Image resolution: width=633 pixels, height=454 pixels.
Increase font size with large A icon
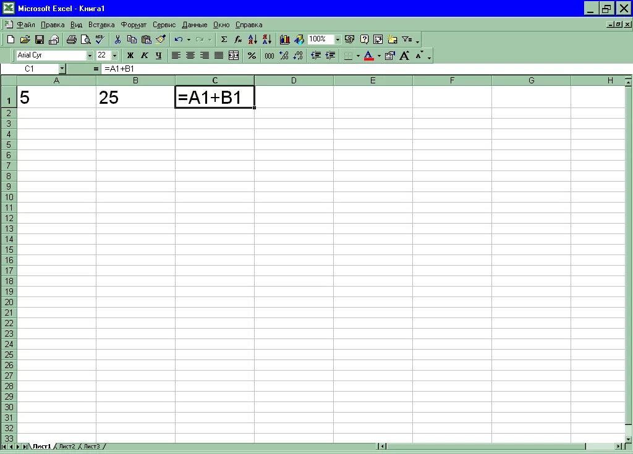(404, 56)
